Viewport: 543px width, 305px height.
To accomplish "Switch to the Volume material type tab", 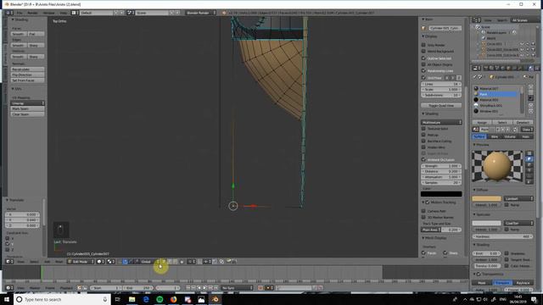I will coord(509,136).
